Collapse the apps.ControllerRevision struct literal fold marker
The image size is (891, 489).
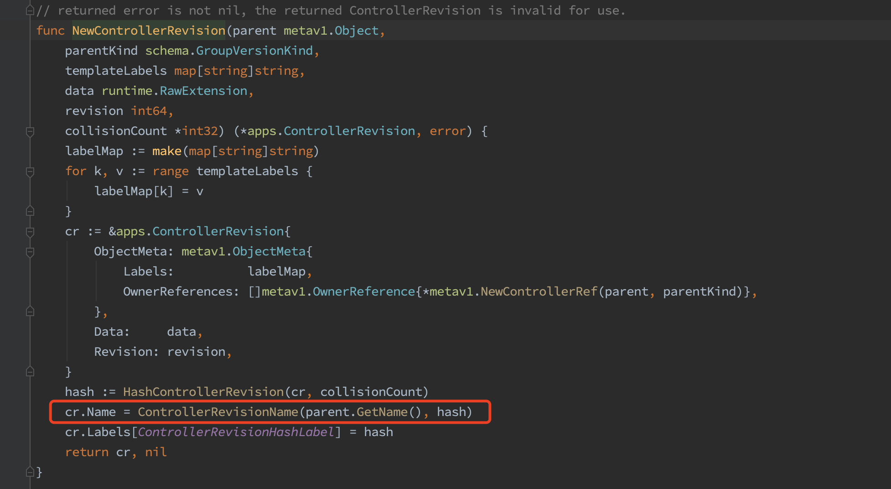(x=30, y=231)
